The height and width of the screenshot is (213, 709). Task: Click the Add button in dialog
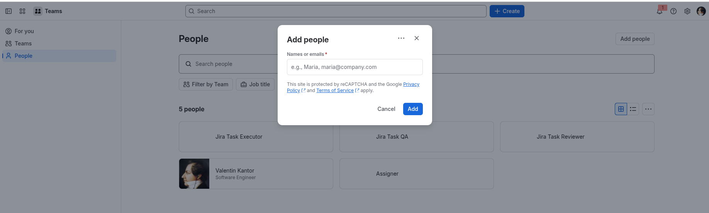tap(413, 109)
